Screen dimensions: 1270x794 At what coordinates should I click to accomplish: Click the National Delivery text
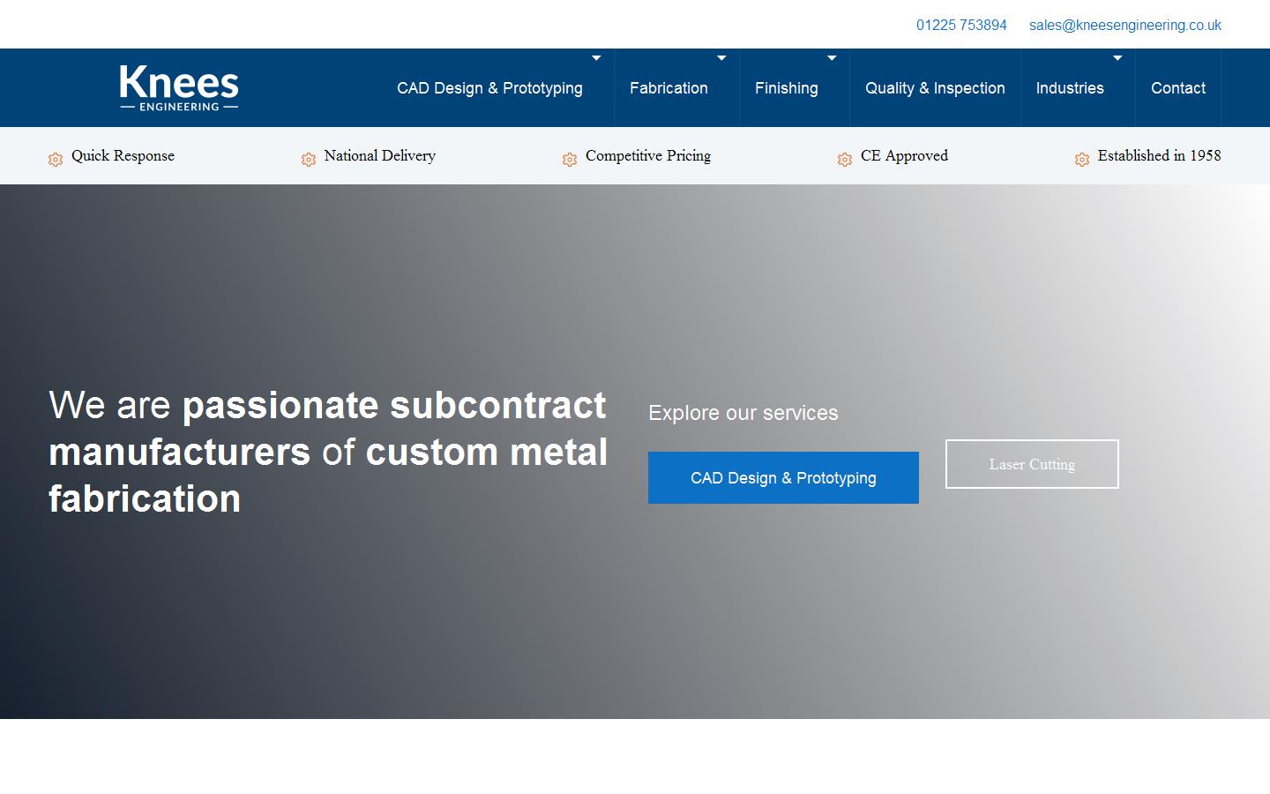click(380, 156)
